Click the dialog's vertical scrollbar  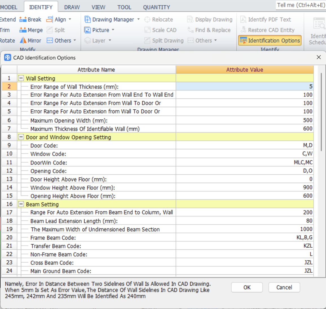coord(321,112)
